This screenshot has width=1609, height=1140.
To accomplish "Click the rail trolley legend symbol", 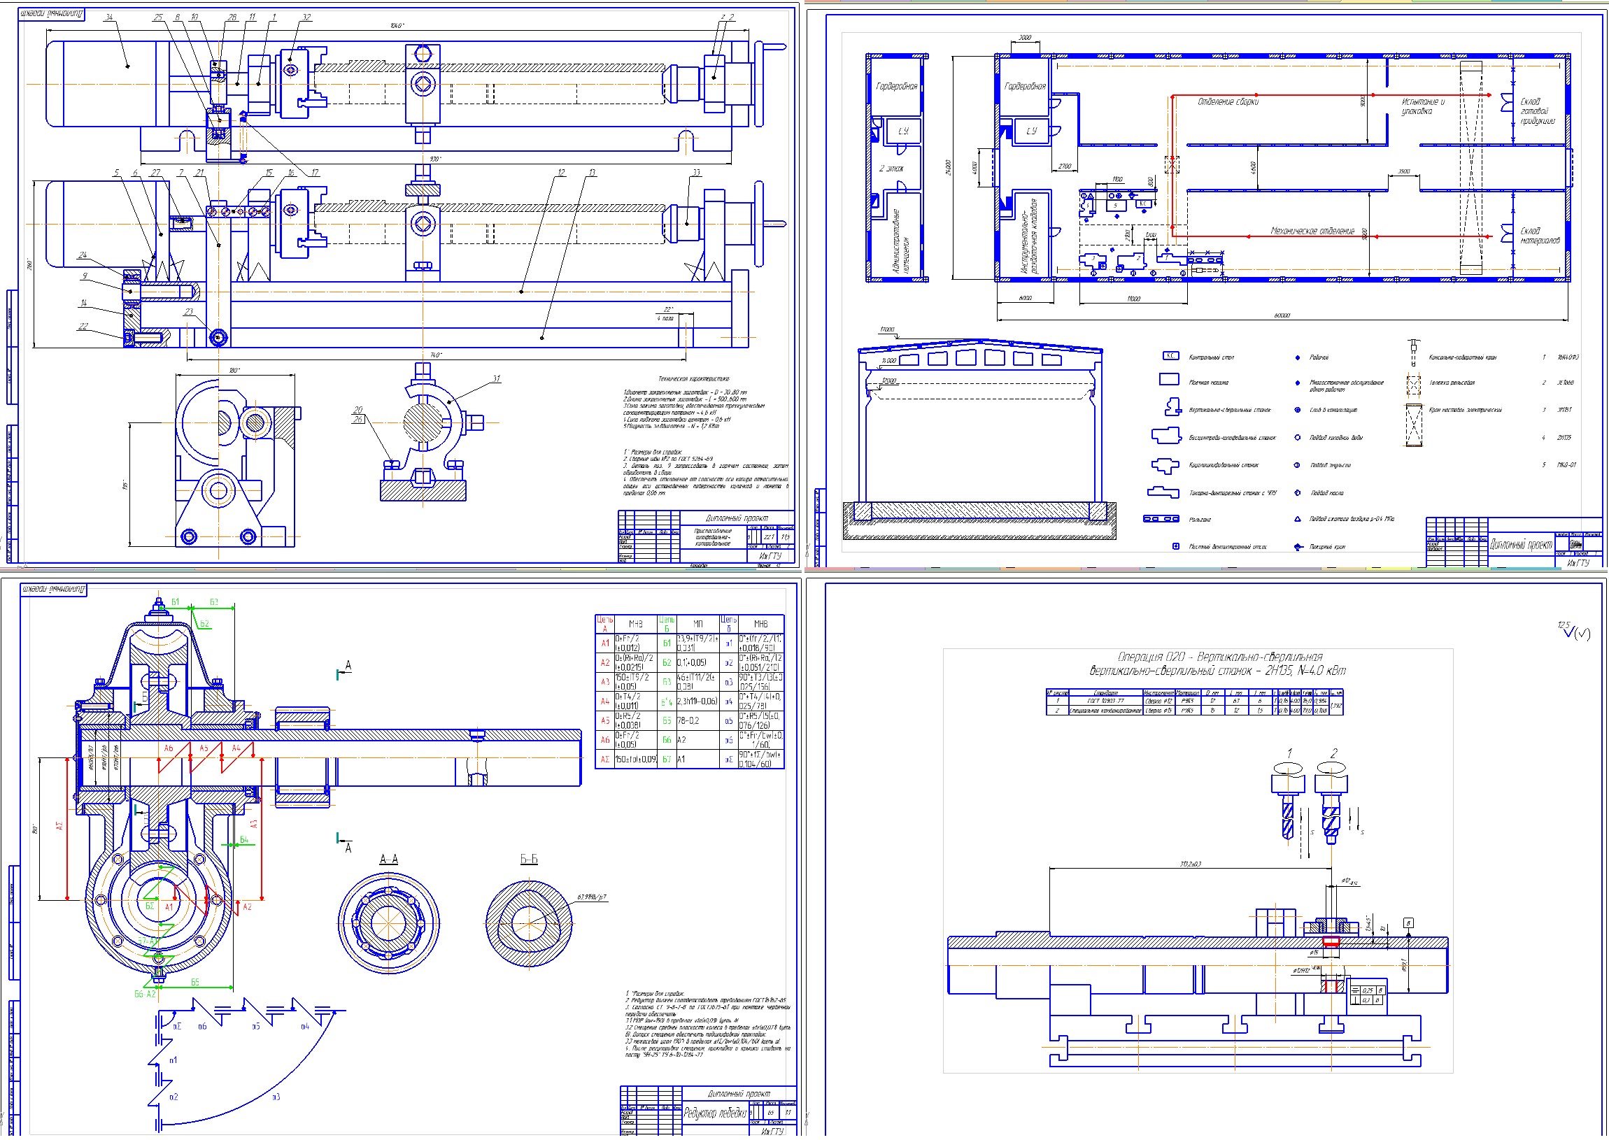I will coord(1413,384).
